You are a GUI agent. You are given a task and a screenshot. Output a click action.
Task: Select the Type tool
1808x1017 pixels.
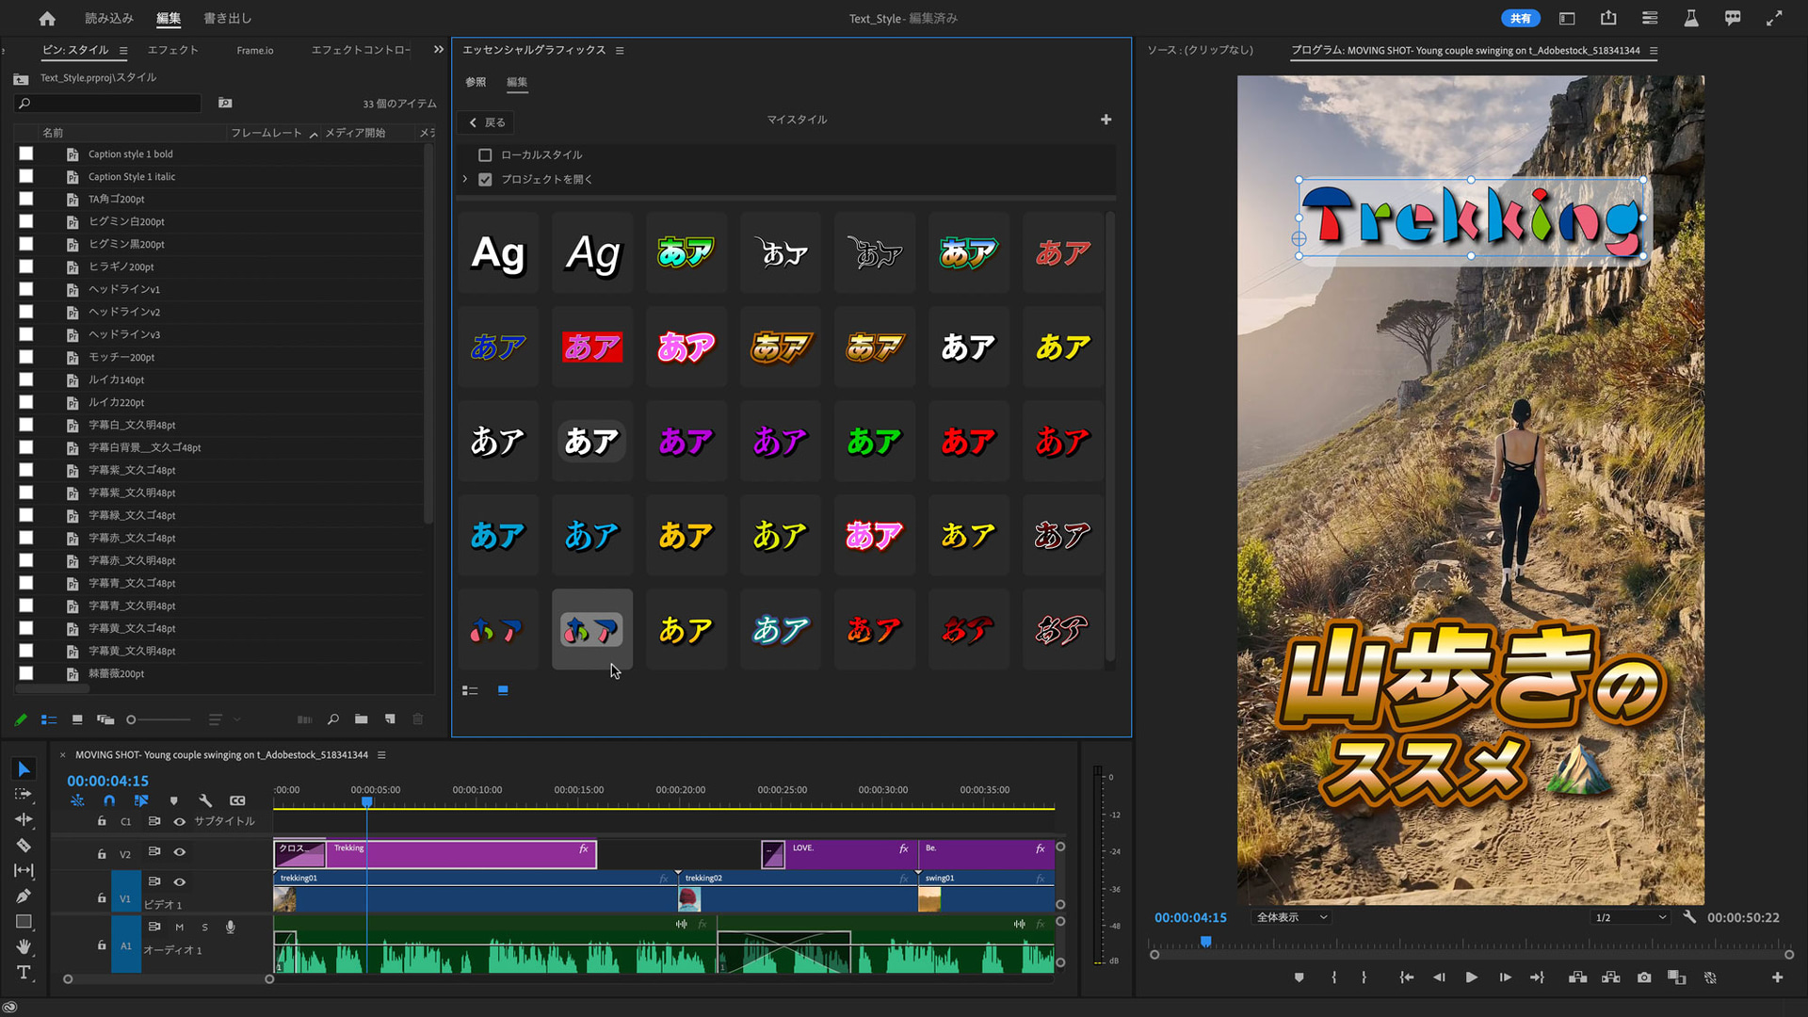click(x=24, y=972)
